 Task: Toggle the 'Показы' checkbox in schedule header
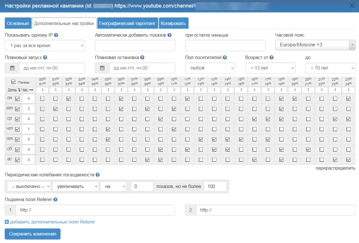pos(14,82)
